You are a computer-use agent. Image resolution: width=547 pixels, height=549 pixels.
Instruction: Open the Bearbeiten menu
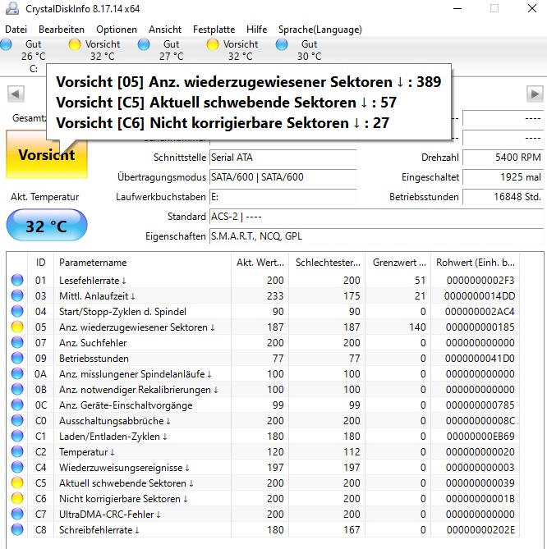[x=62, y=30]
